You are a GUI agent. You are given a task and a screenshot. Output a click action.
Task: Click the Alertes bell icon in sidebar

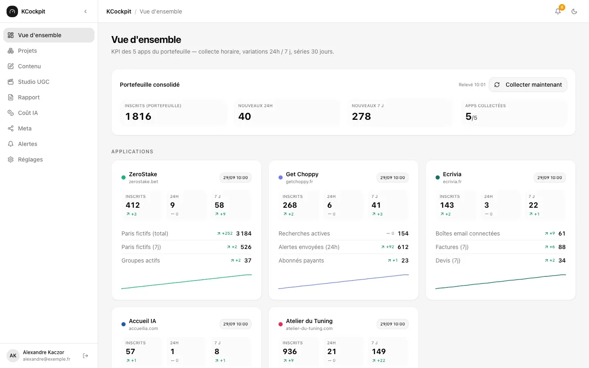(x=11, y=144)
